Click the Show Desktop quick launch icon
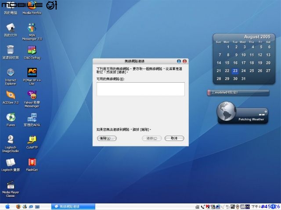The width and height of the screenshot is (281, 210). [x=37, y=207]
